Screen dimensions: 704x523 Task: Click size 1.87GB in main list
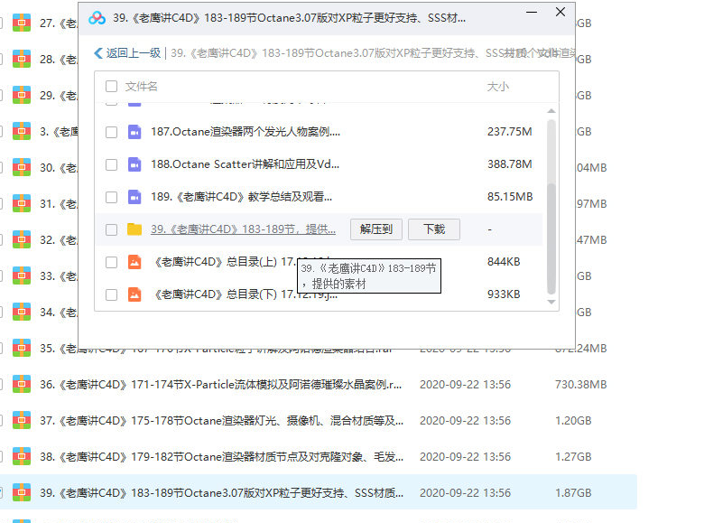(573, 492)
